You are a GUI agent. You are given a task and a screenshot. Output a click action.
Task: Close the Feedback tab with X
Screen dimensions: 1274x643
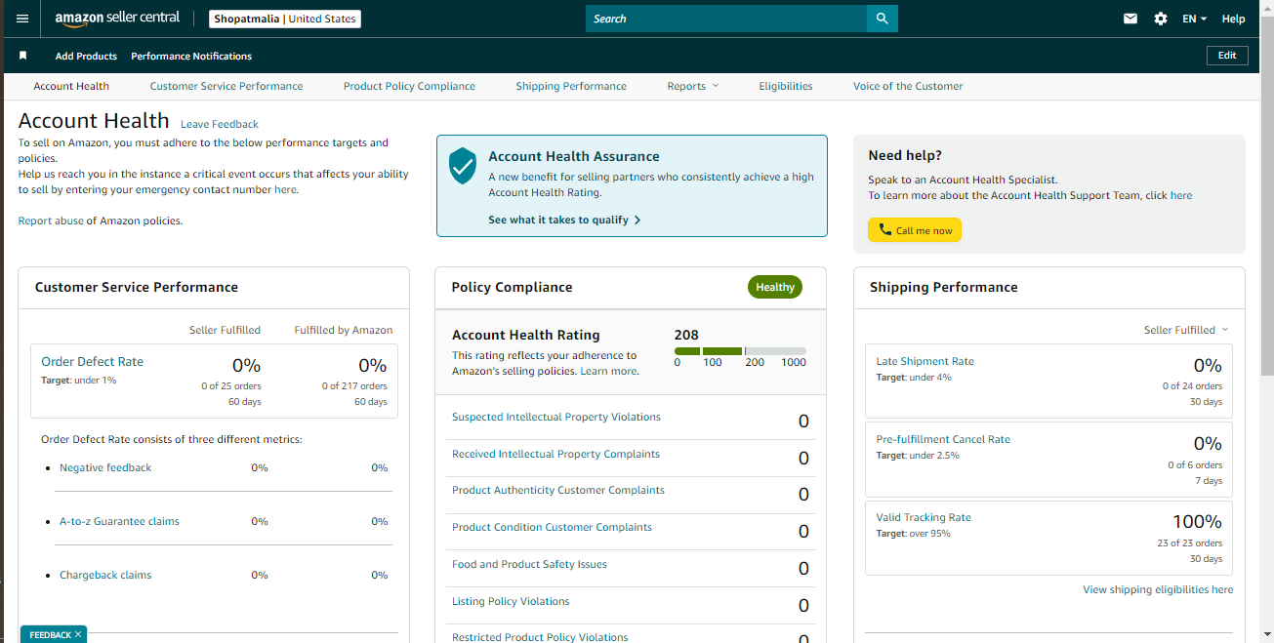78,634
